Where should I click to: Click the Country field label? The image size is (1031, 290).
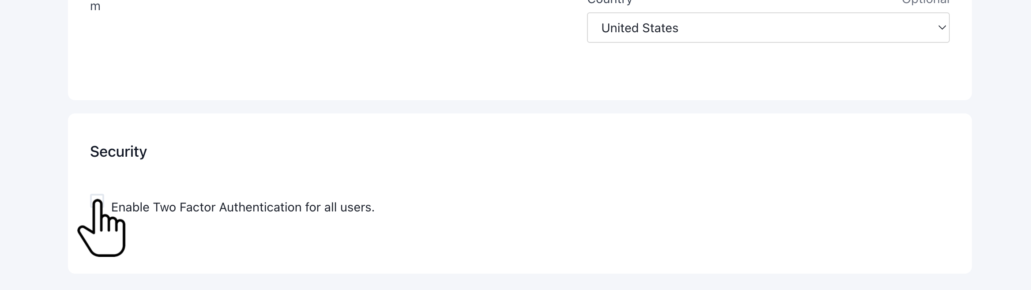pyautogui.click(x=610, y=2)
